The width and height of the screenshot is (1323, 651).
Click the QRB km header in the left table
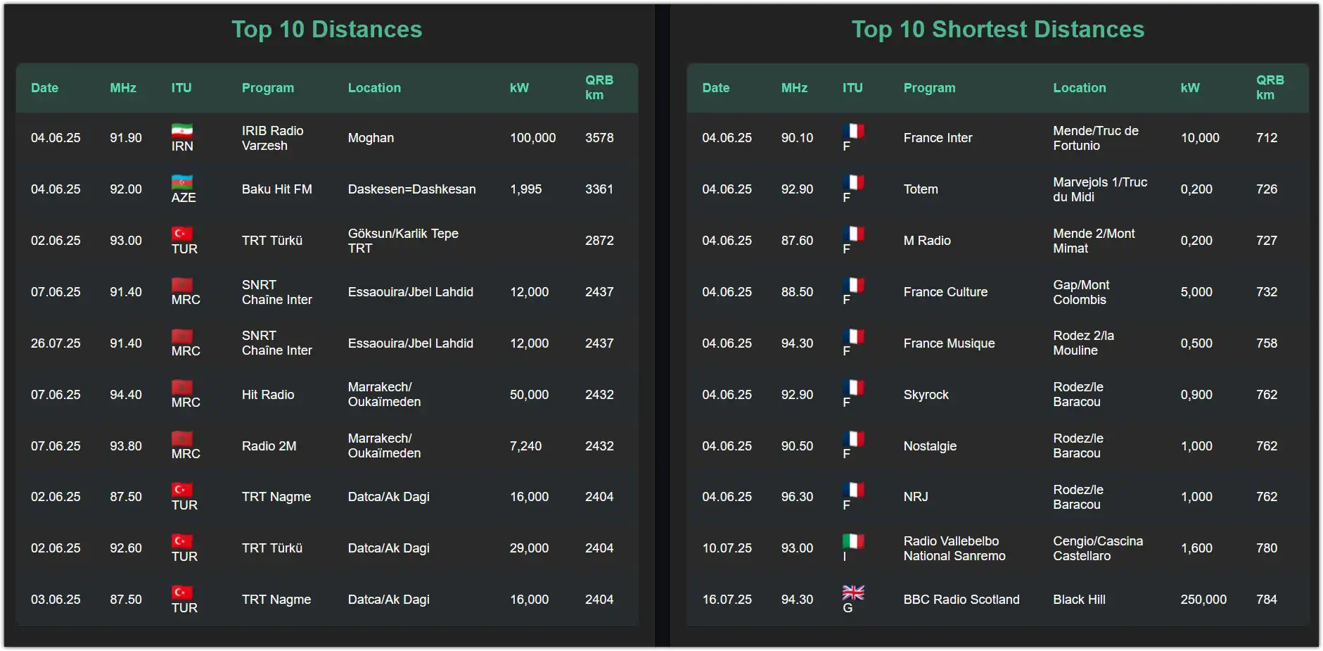[x=599, y=87]
